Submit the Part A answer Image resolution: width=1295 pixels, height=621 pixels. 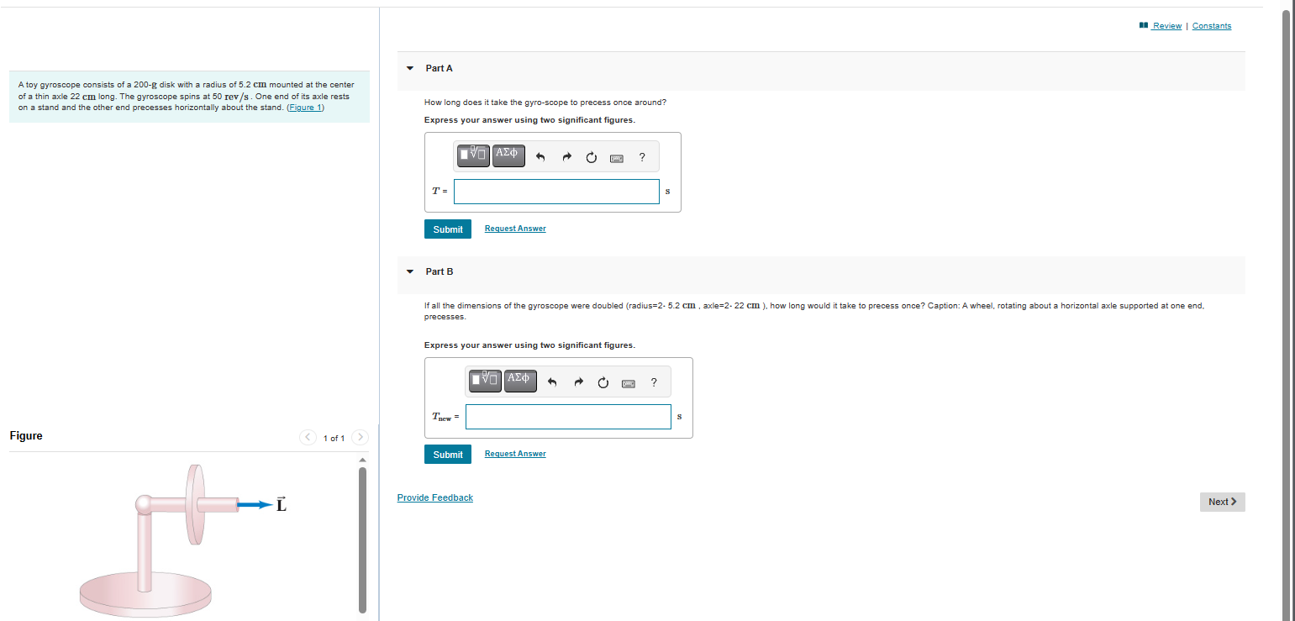pyautogui.click(x=448, y=229)
